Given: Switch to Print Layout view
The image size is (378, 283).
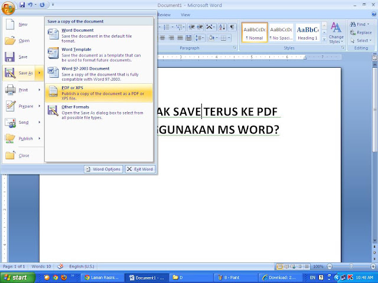Looking at the screenshot, I should pos(279,266).
